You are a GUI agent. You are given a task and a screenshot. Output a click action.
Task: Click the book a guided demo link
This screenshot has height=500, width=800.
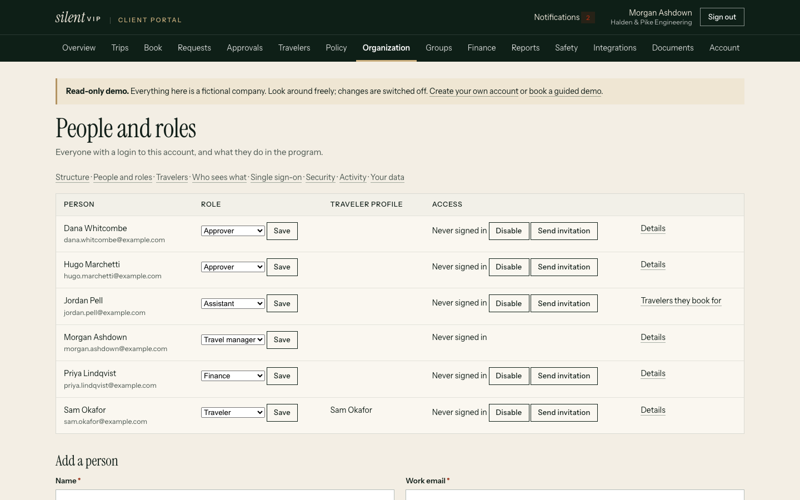pyautogui.click(x=565, y=91)
